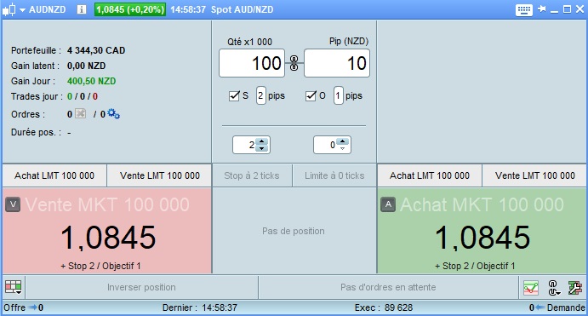Click '+ Stop 2 / Objectif 1' under buy price
This screenshot has width=588, height=316.
pos(475,266)
